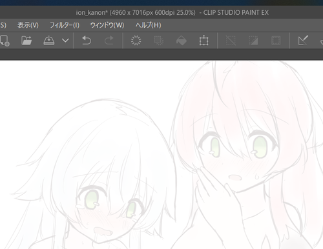Click the Open file folder icon
323x249 pixels.
pos(26,41)
